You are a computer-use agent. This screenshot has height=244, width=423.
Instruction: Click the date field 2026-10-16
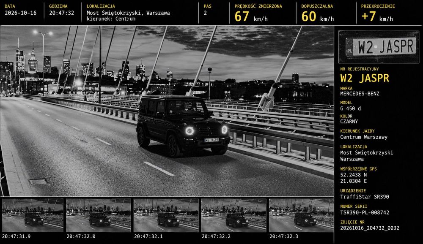(x=20, y=13)
